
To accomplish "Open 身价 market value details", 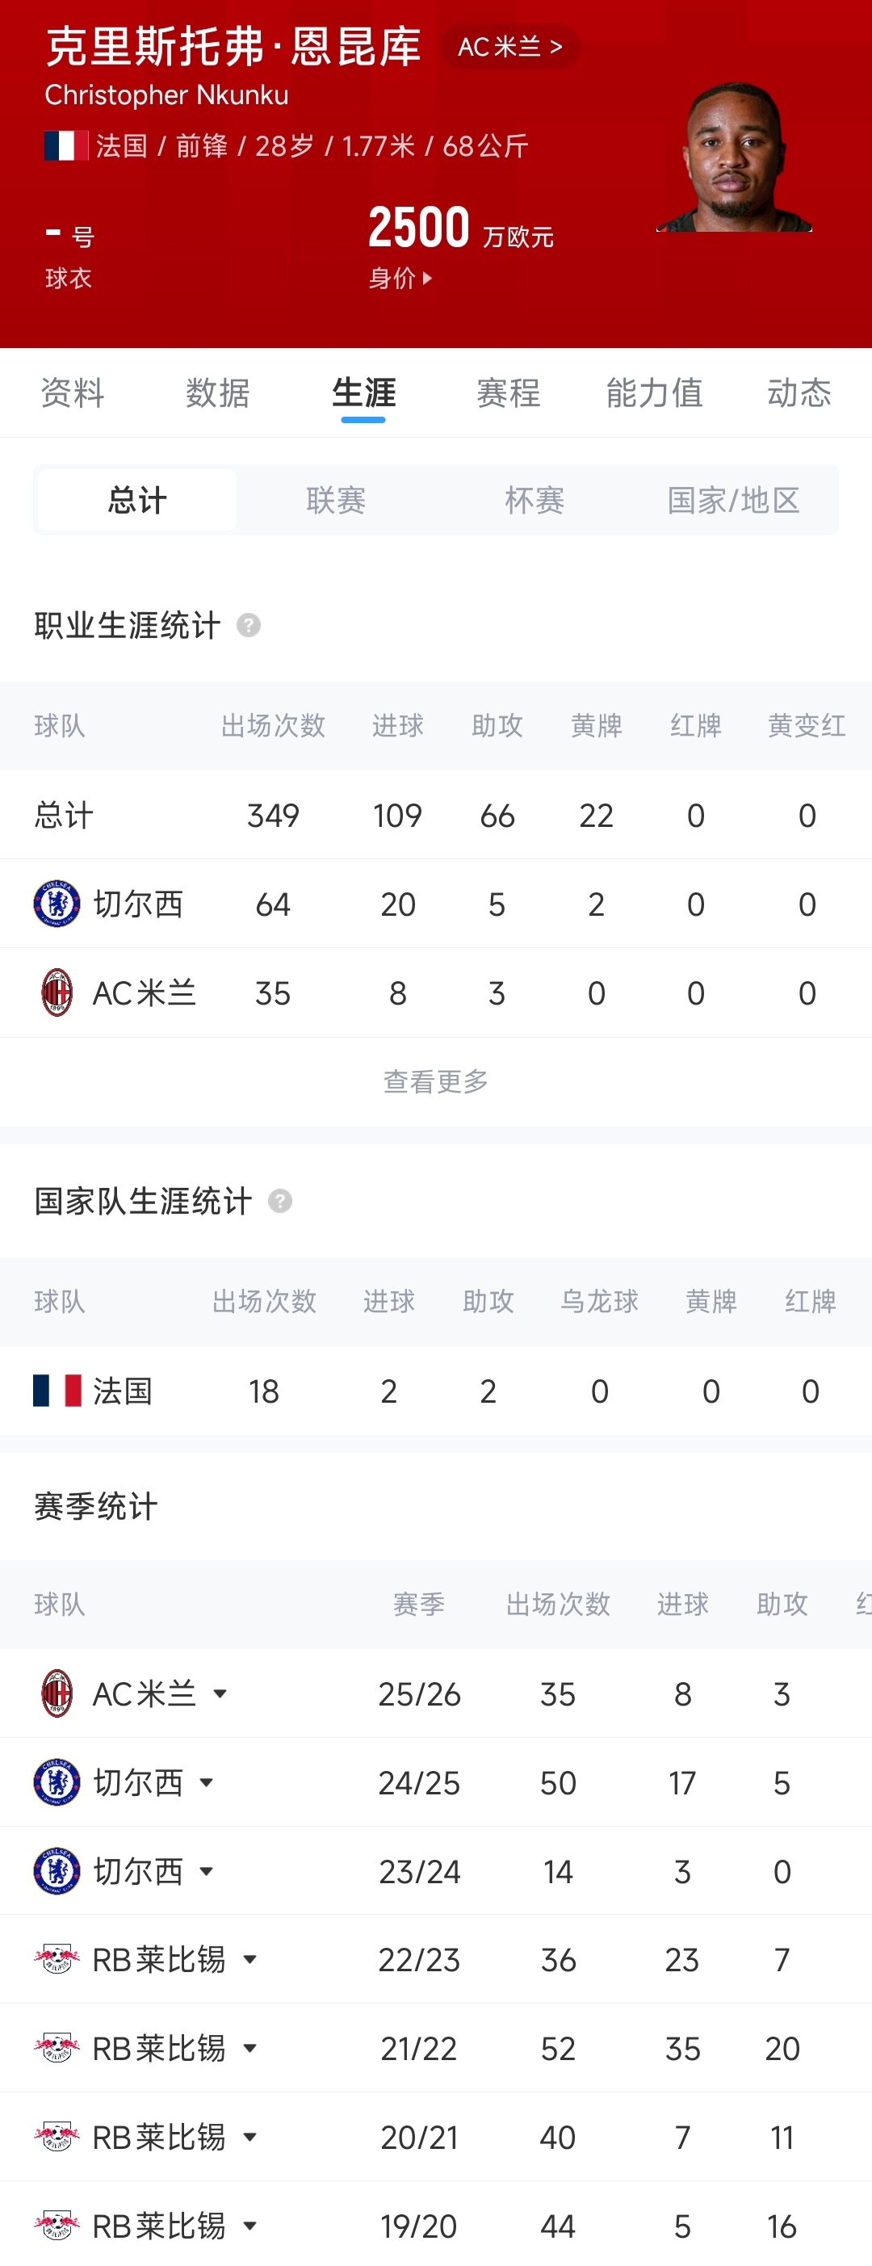I will 400,278.
